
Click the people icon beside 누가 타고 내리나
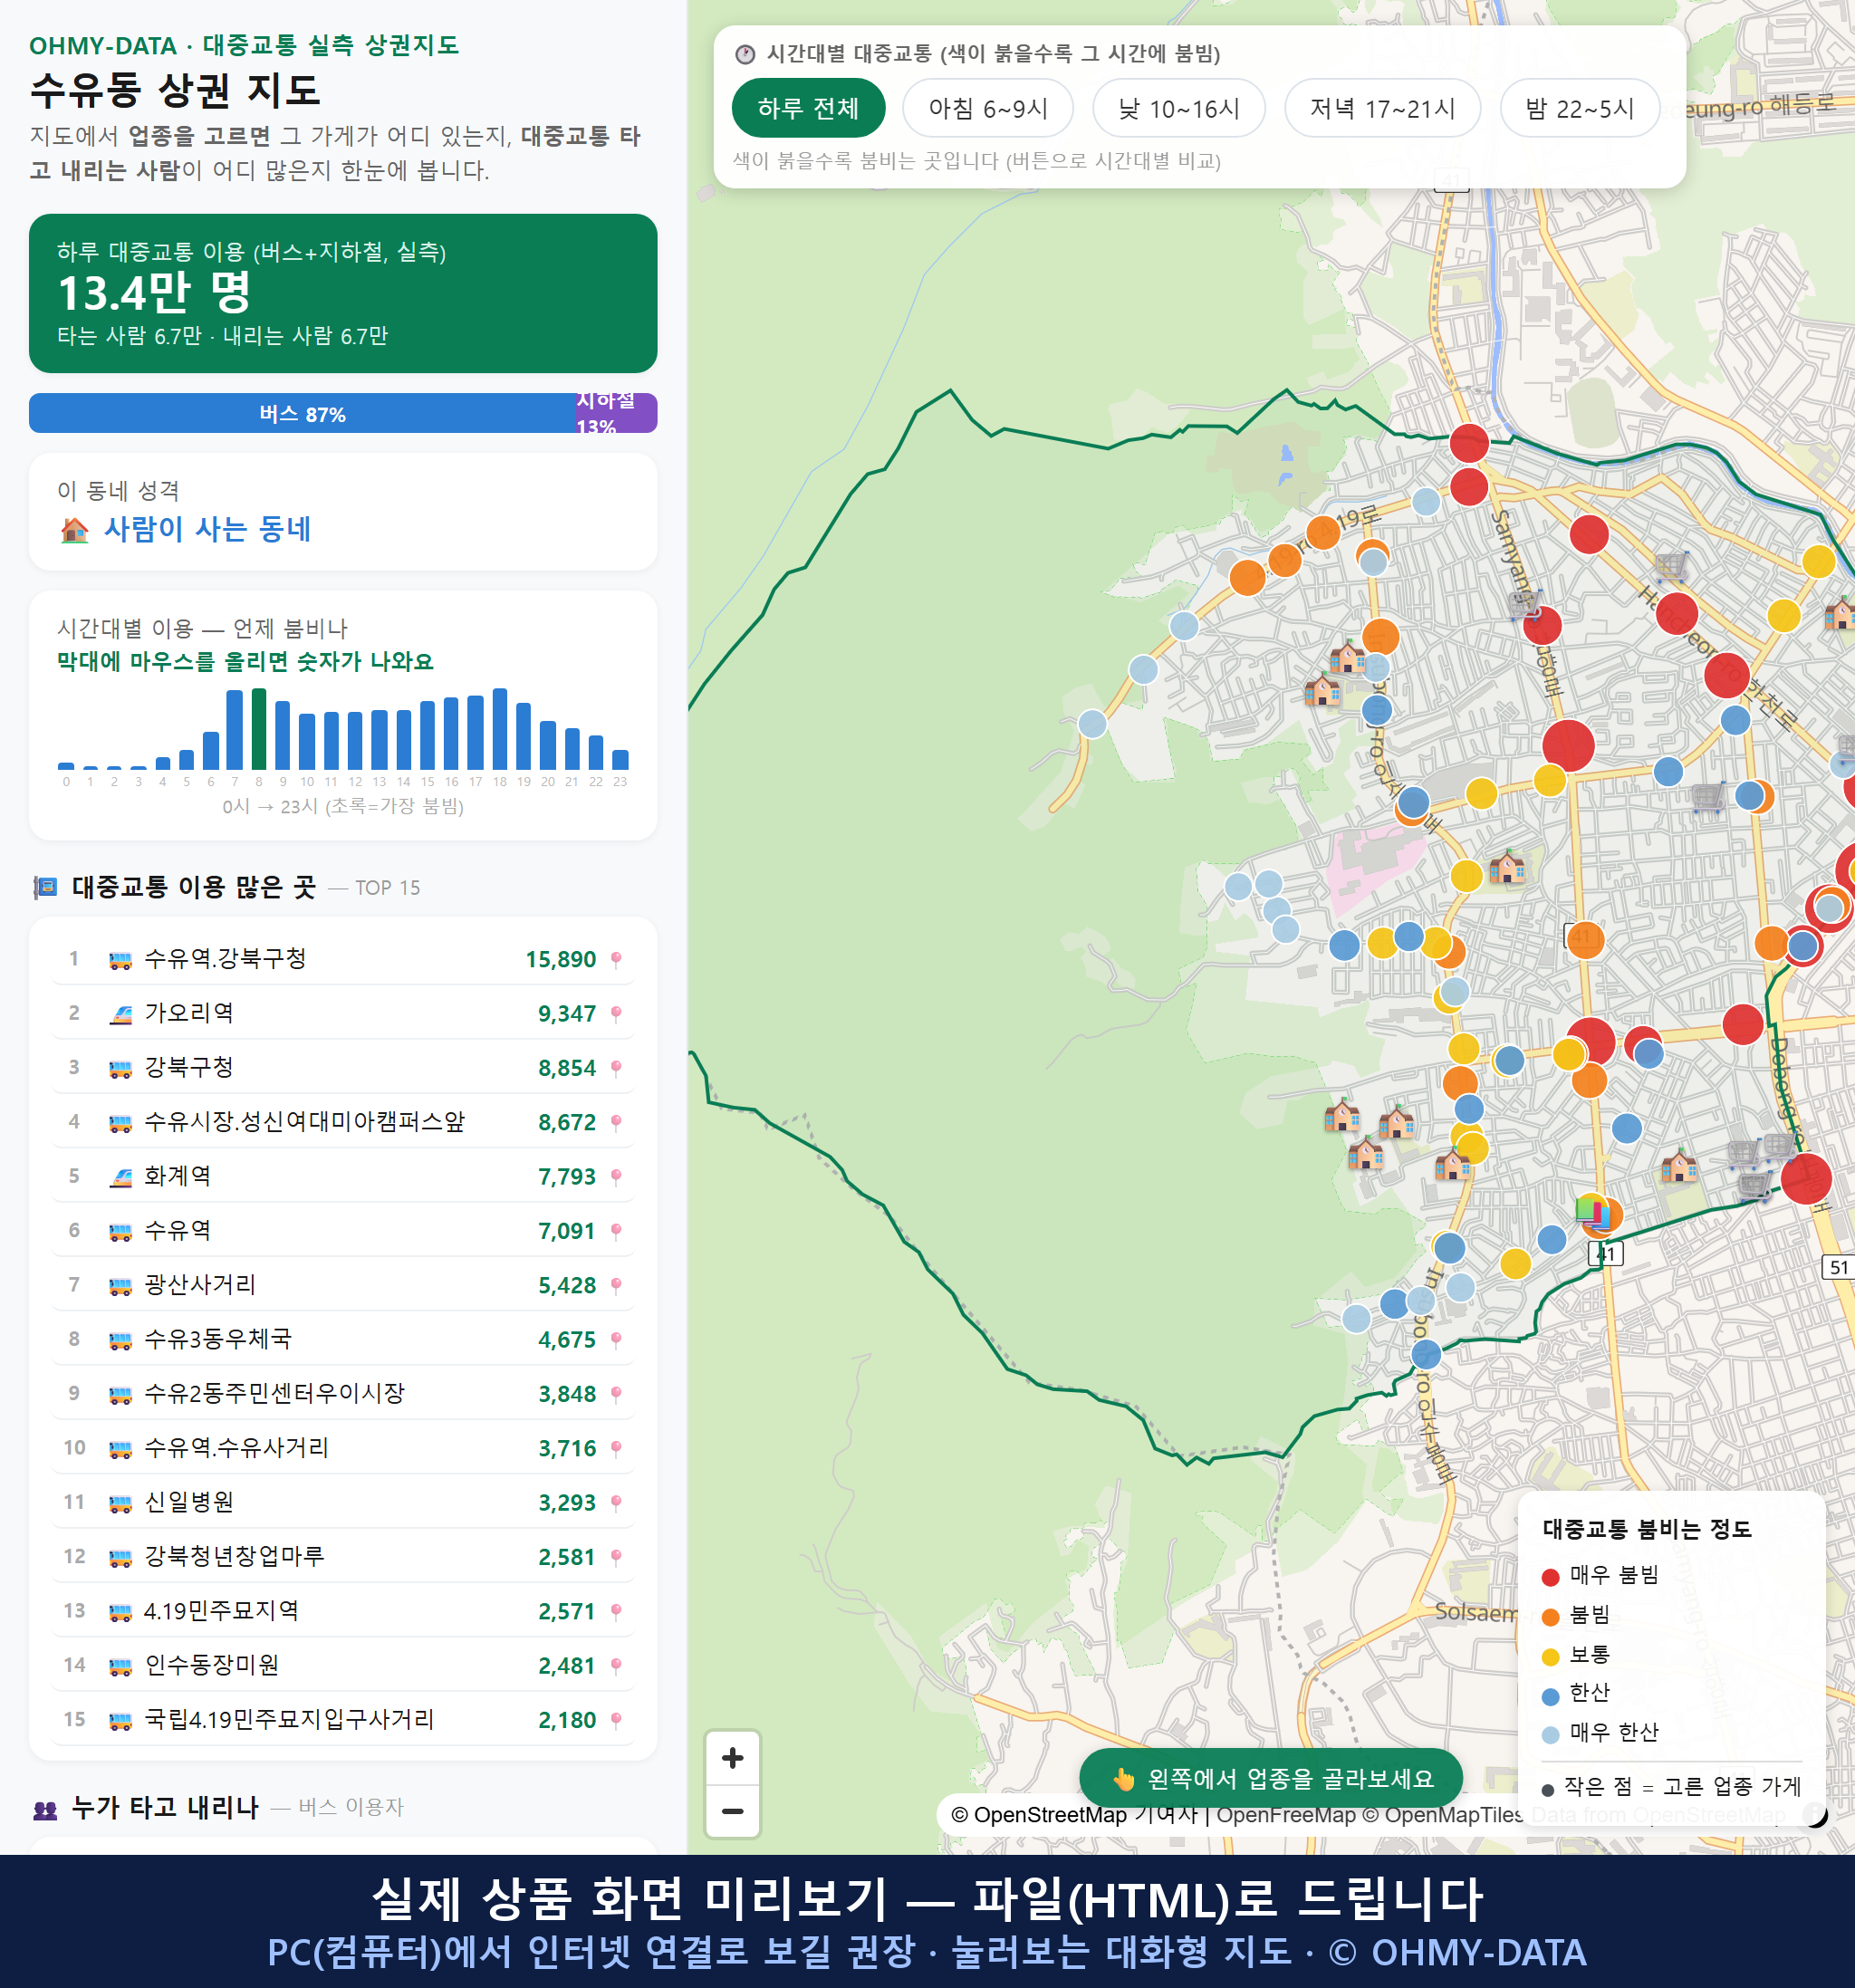pos(45,1809)
